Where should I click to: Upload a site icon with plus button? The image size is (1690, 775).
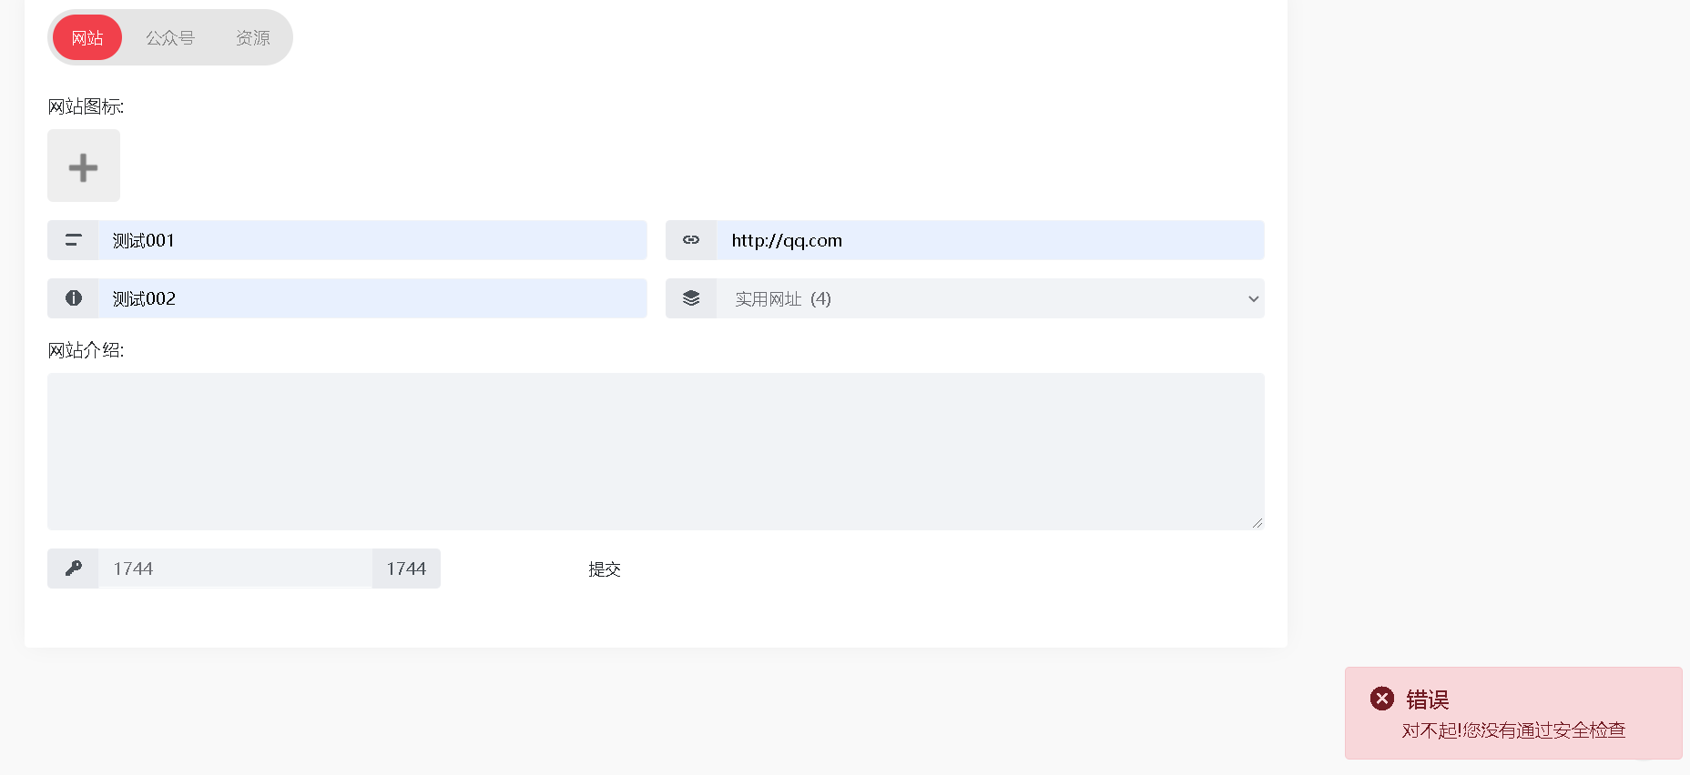coord(84,166)
